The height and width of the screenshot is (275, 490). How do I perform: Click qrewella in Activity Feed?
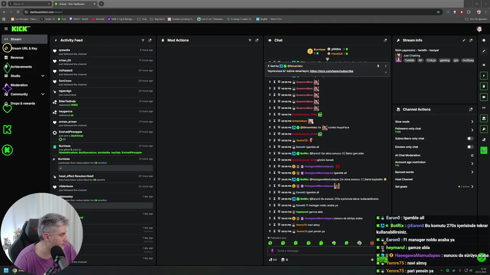tap(64, 50)
